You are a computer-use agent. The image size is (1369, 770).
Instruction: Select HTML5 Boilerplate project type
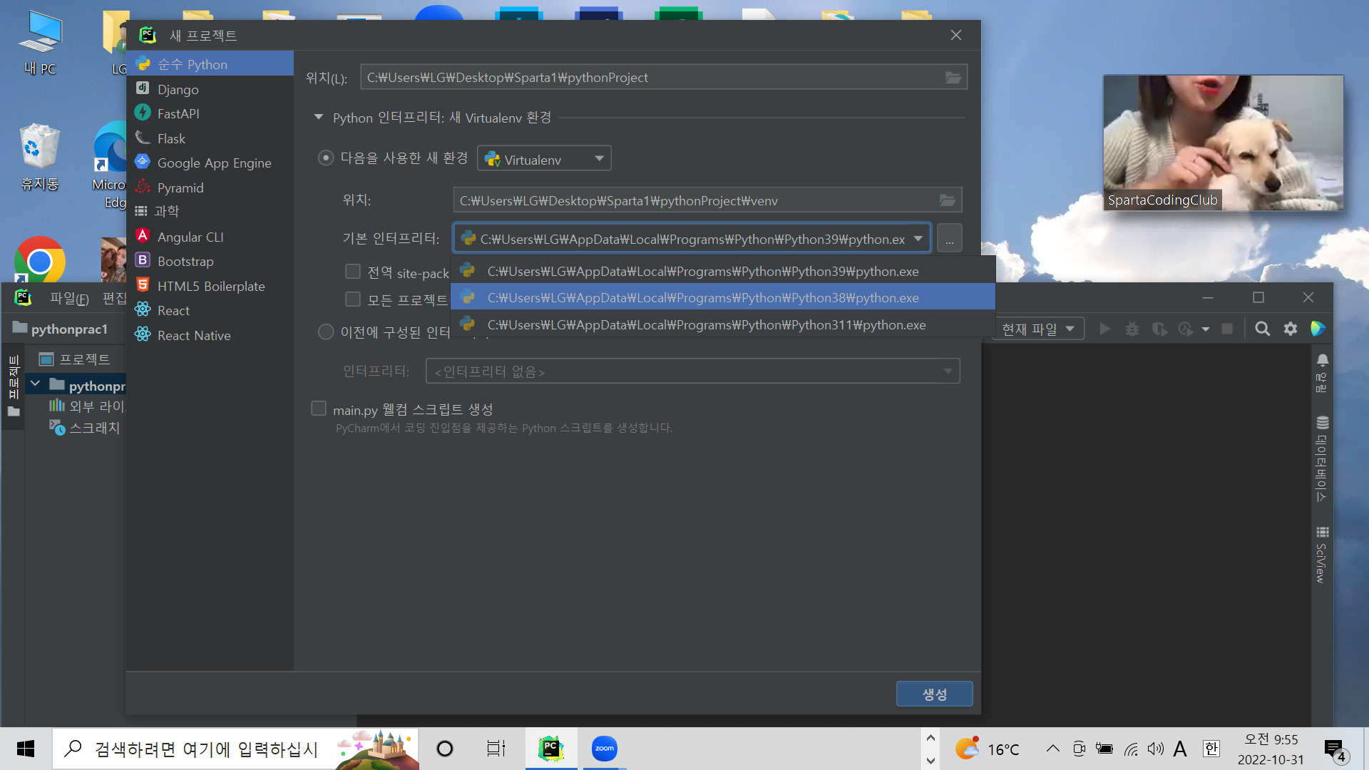[210, 286]
